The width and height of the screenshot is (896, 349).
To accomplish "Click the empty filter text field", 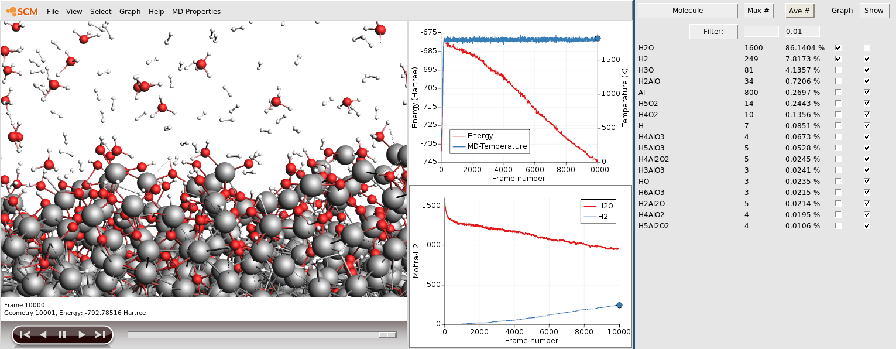I will (761, 32).
